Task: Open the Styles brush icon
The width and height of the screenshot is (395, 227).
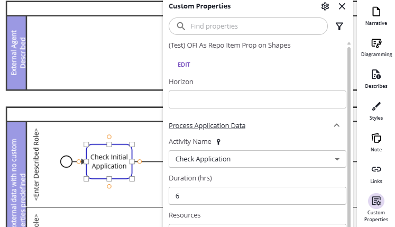Action: 376,106
